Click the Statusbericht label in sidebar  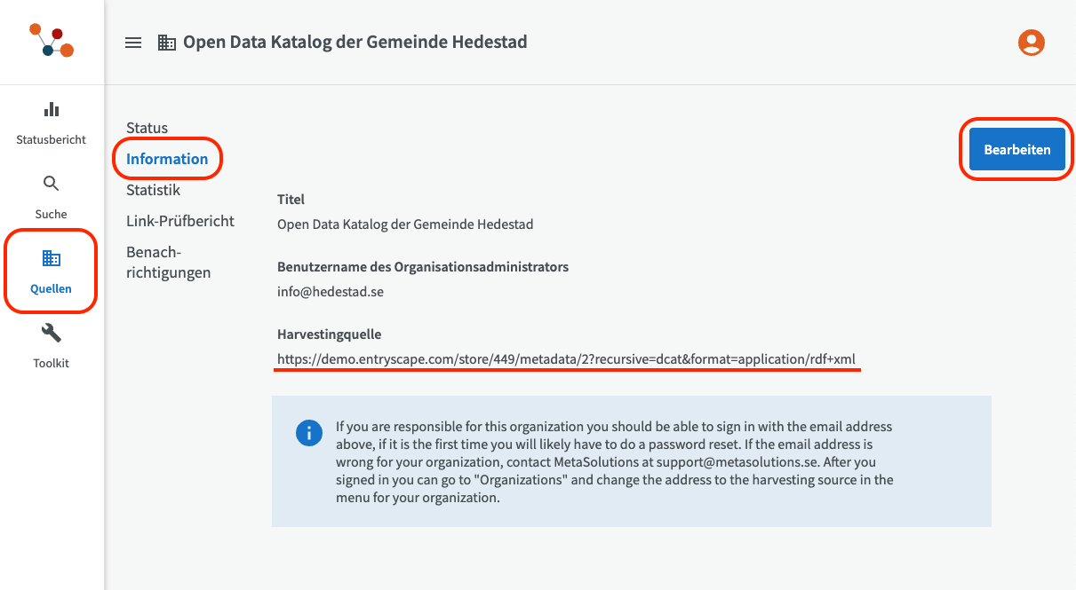pos(52,140)
